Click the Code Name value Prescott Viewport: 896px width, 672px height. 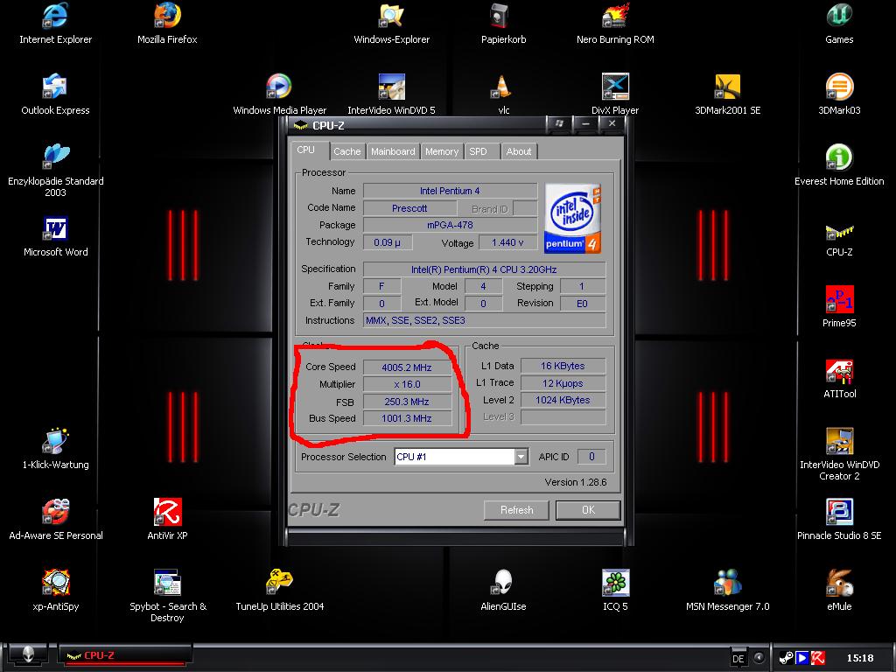coord(409,208)
